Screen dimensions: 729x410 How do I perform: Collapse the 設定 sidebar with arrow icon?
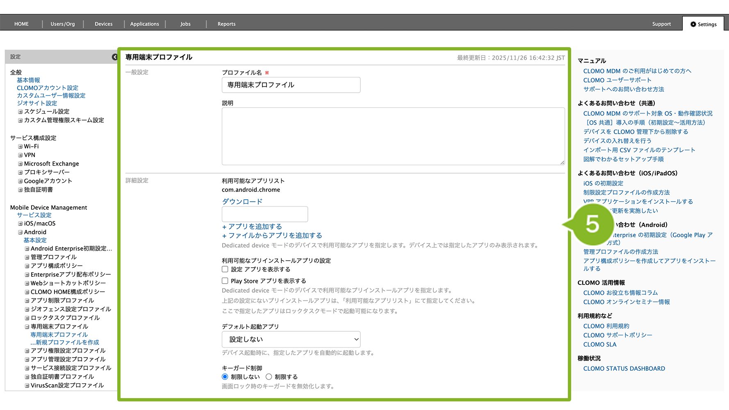pyautogui.click(x=114, y=57)
